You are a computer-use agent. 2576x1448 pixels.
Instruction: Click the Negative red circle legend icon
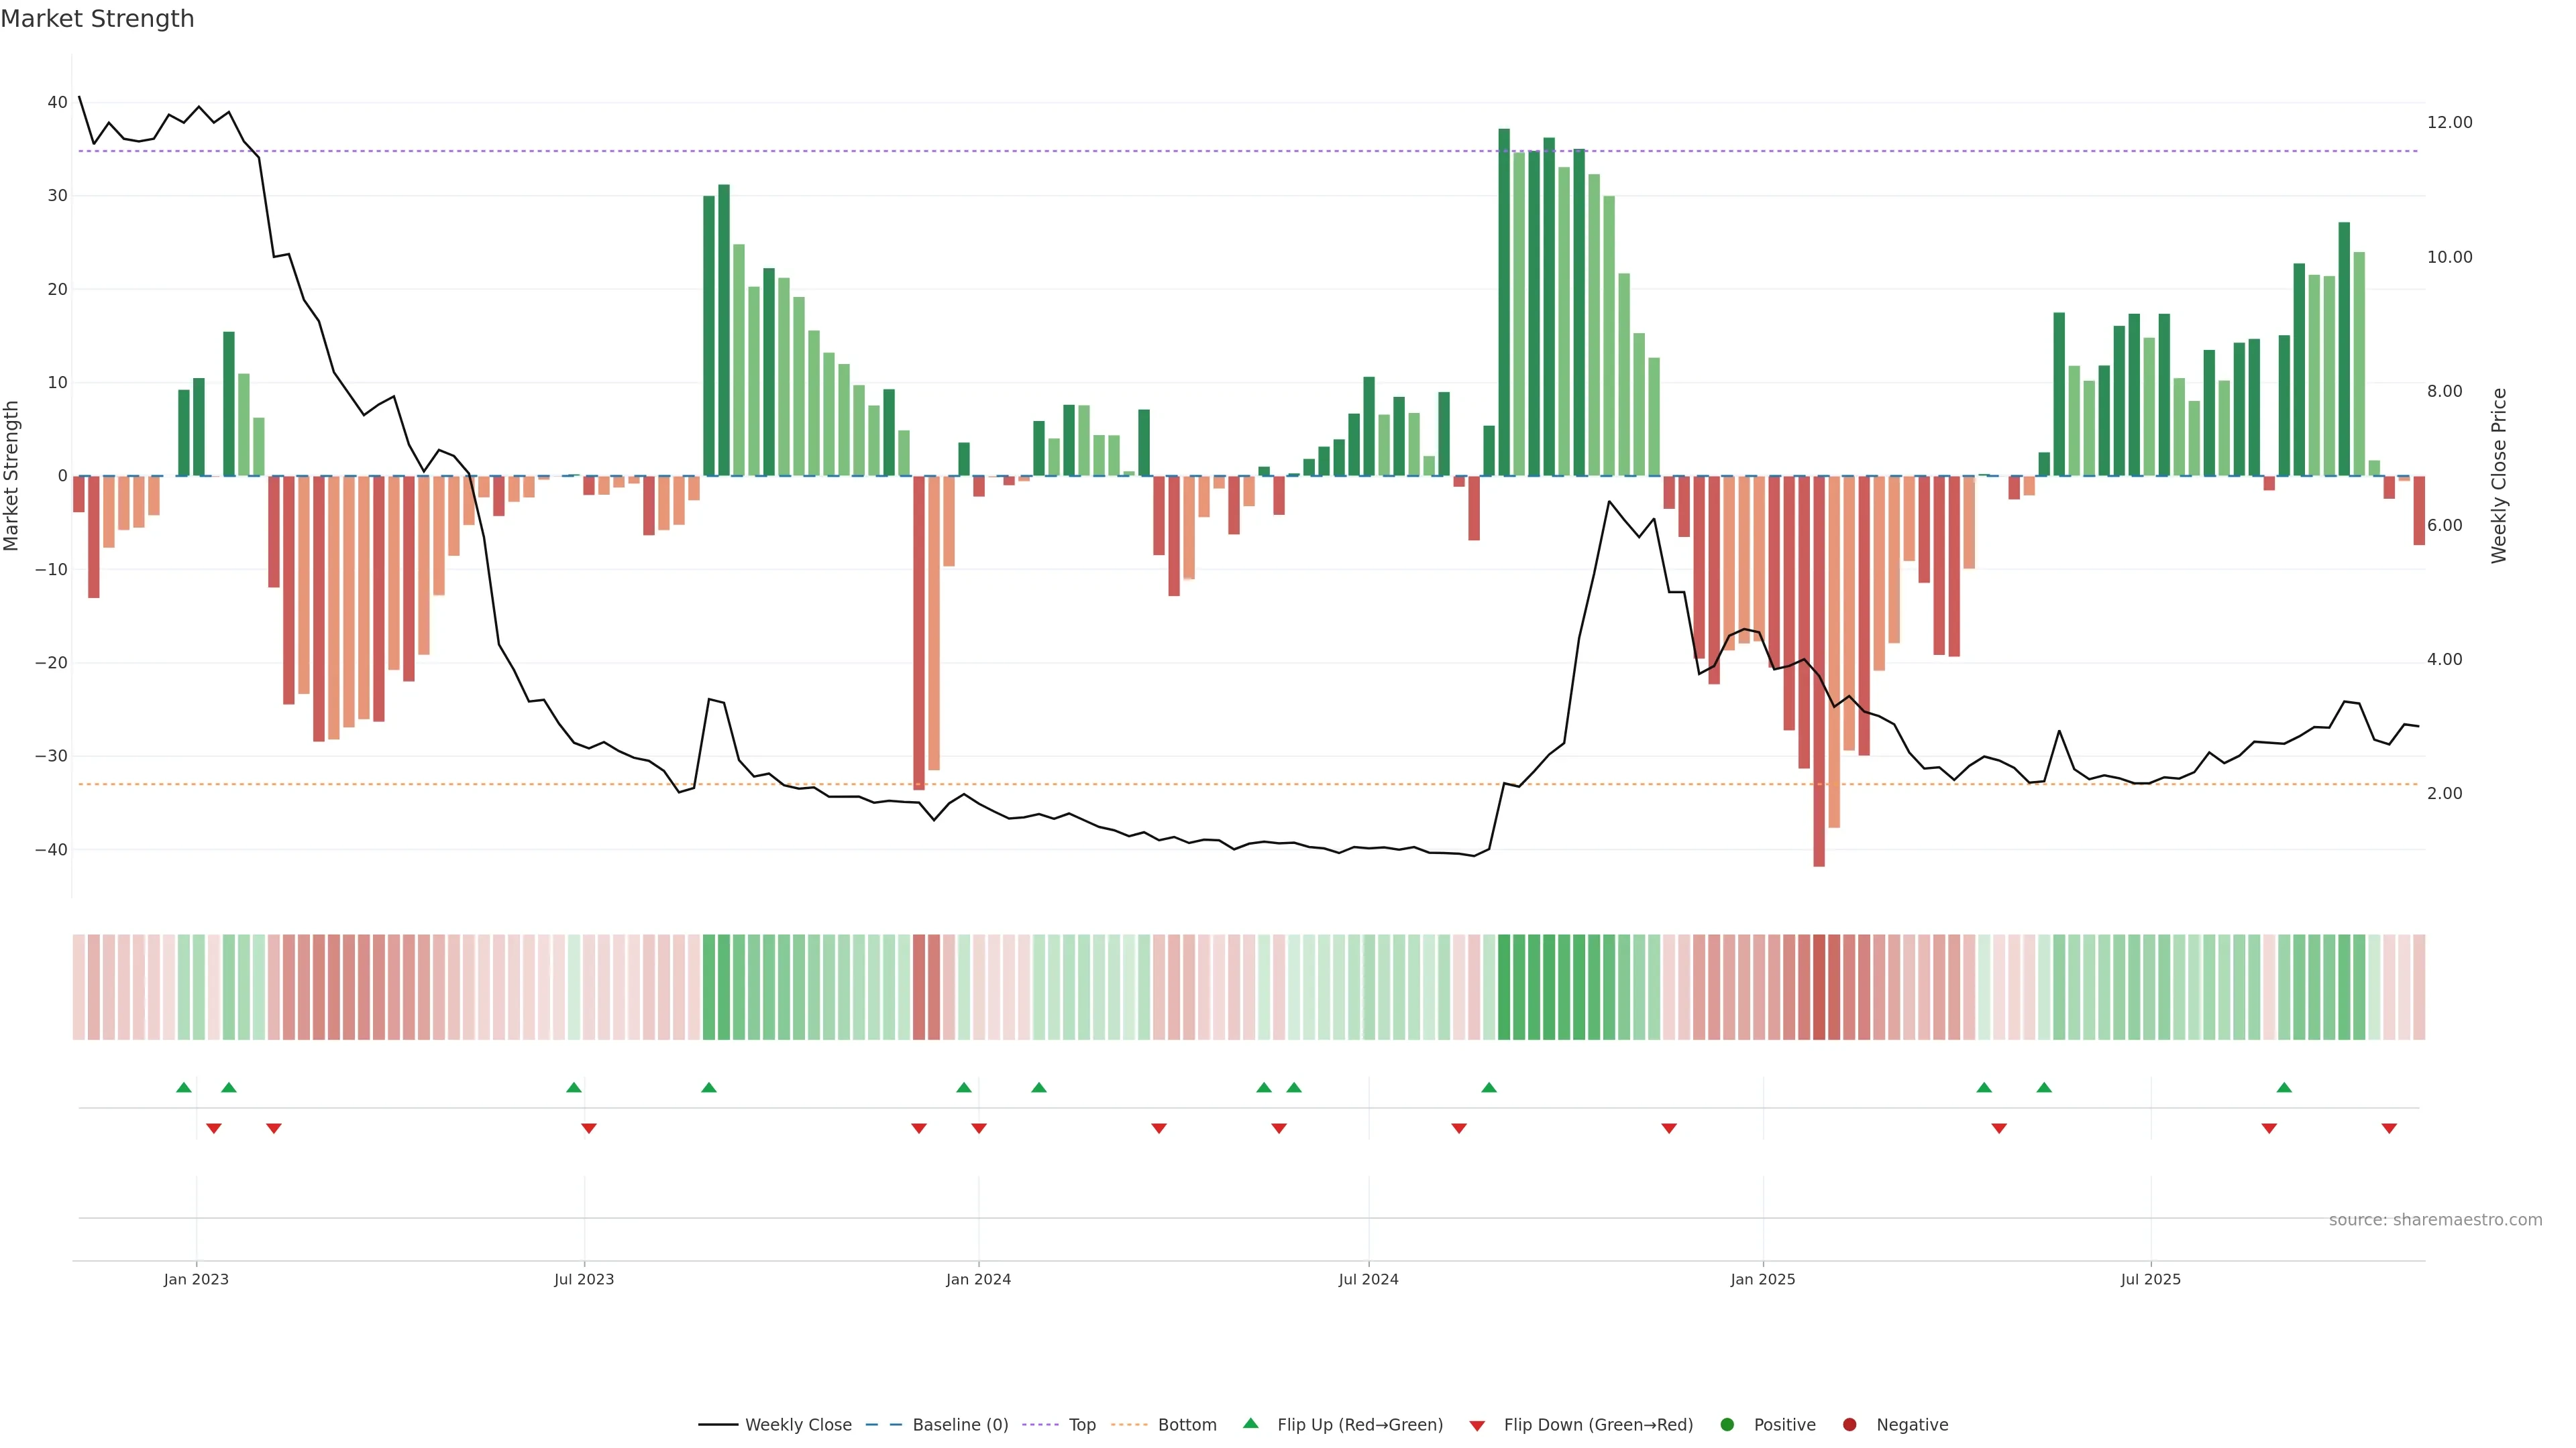[1849, 1425]
